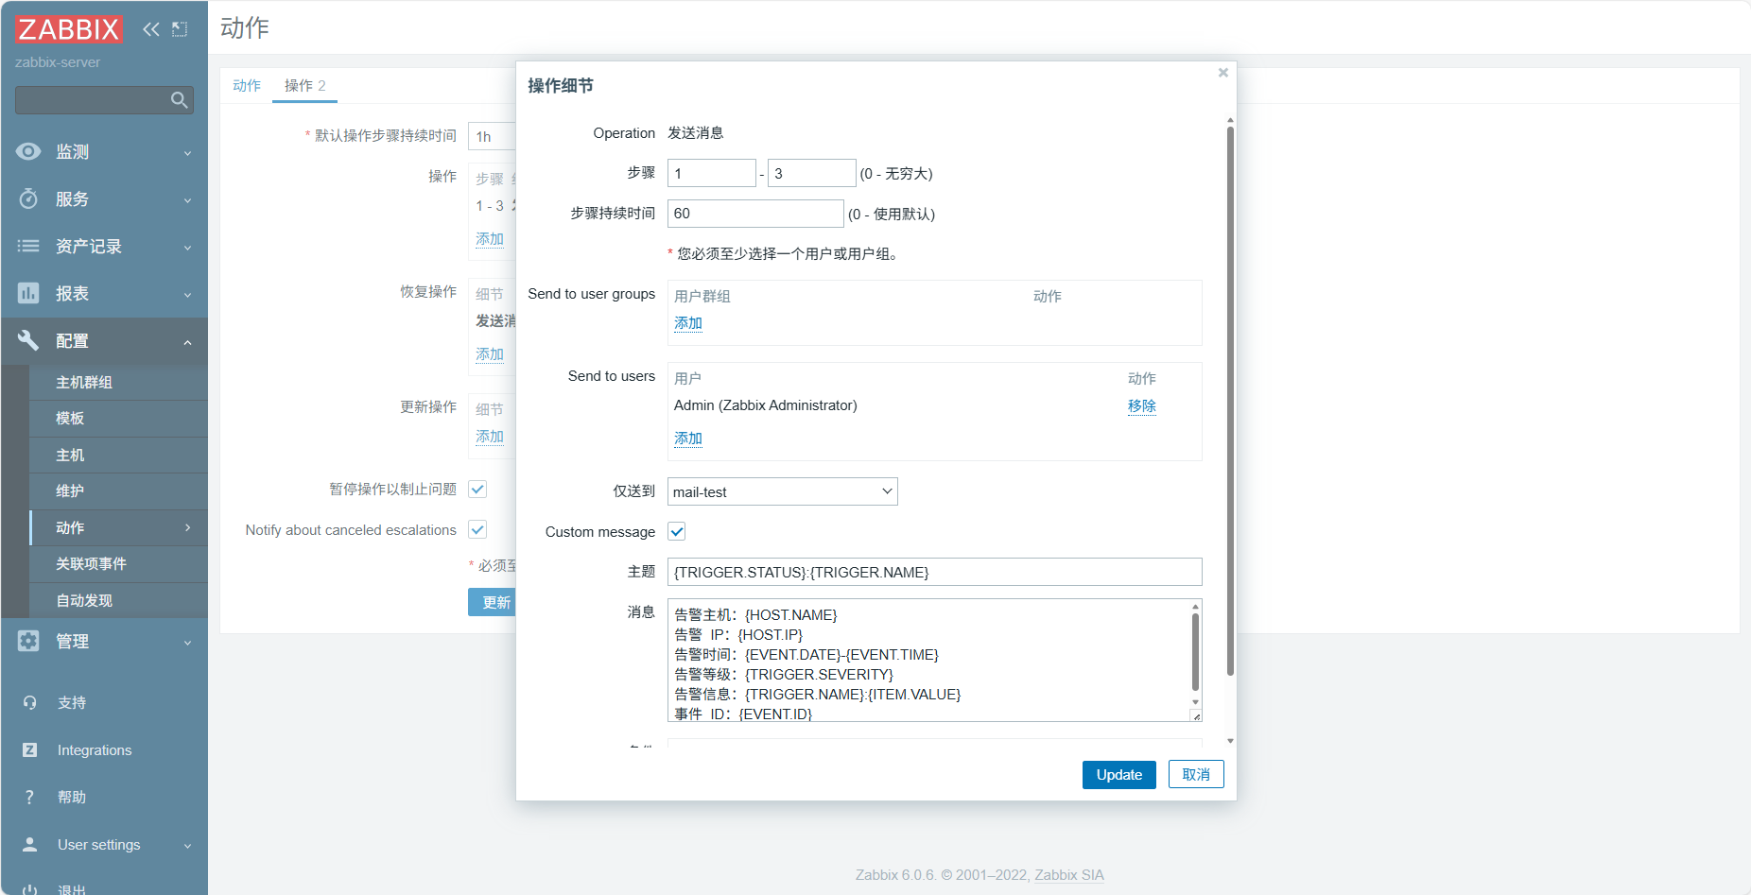Click the 默认操作步骤持续时间 field showing 1h
Viewport: 1751px width, 895px height.
tap(492, 136)
